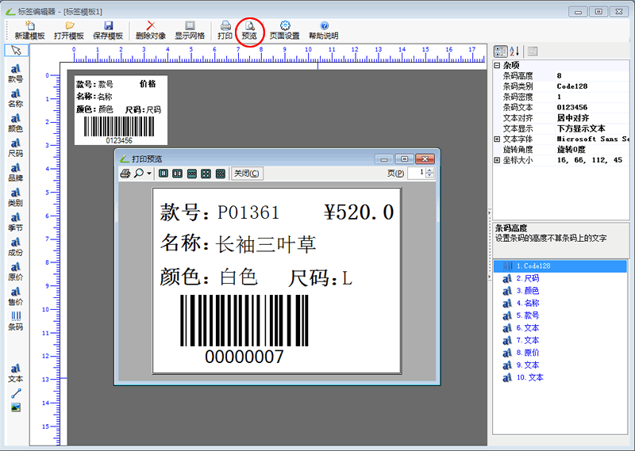Select the 文本 text tool
The image size is (635, 451).
point(15,373)
